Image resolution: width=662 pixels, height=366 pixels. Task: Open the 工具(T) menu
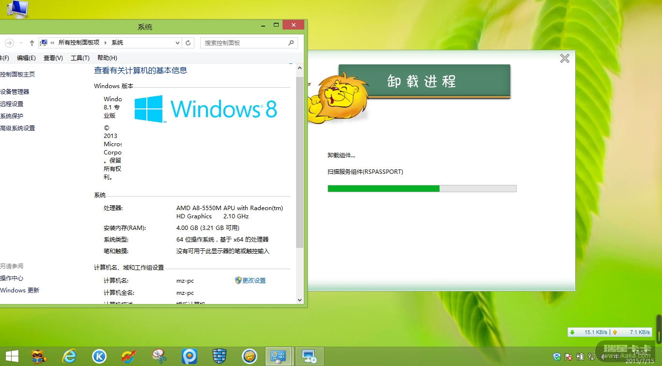pyautogui.click(x=80, y=58)
